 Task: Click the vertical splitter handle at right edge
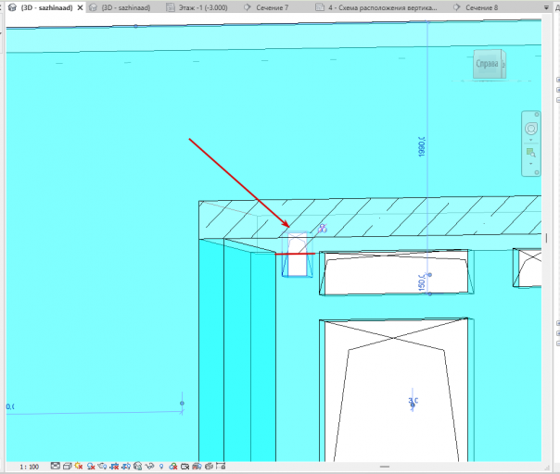[546, 238]
